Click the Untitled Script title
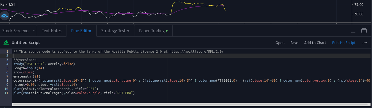Screen dimensions: 372x108 pyautogui.click(x=26, y=43)
